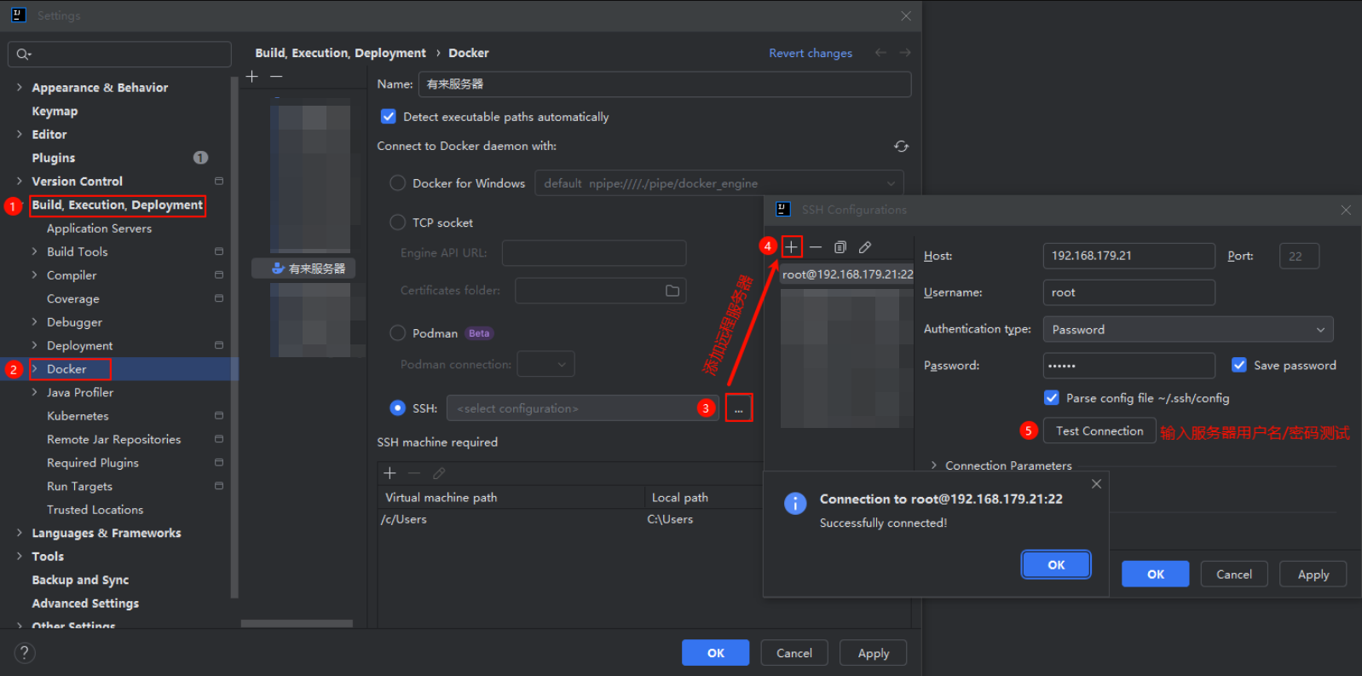Image resolution: width=1362 pixels, height=676 pixels.
Task: Click the Revert changes link
Action: [x=810, y=53]
